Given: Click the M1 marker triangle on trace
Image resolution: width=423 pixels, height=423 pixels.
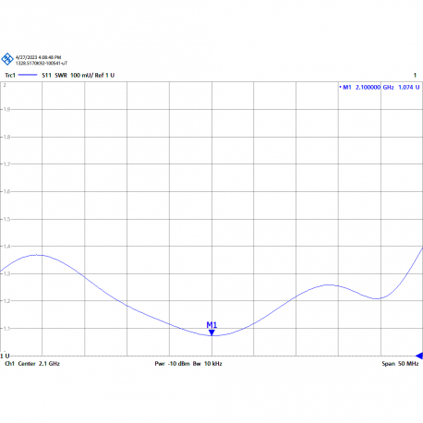Looking at the screenshot, I should 211,332.
